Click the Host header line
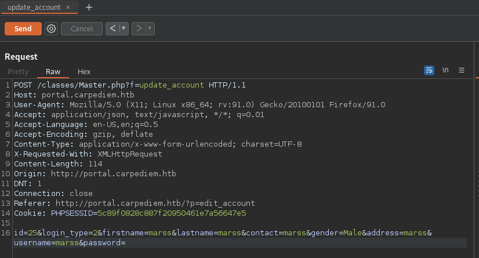 [74, 95]
